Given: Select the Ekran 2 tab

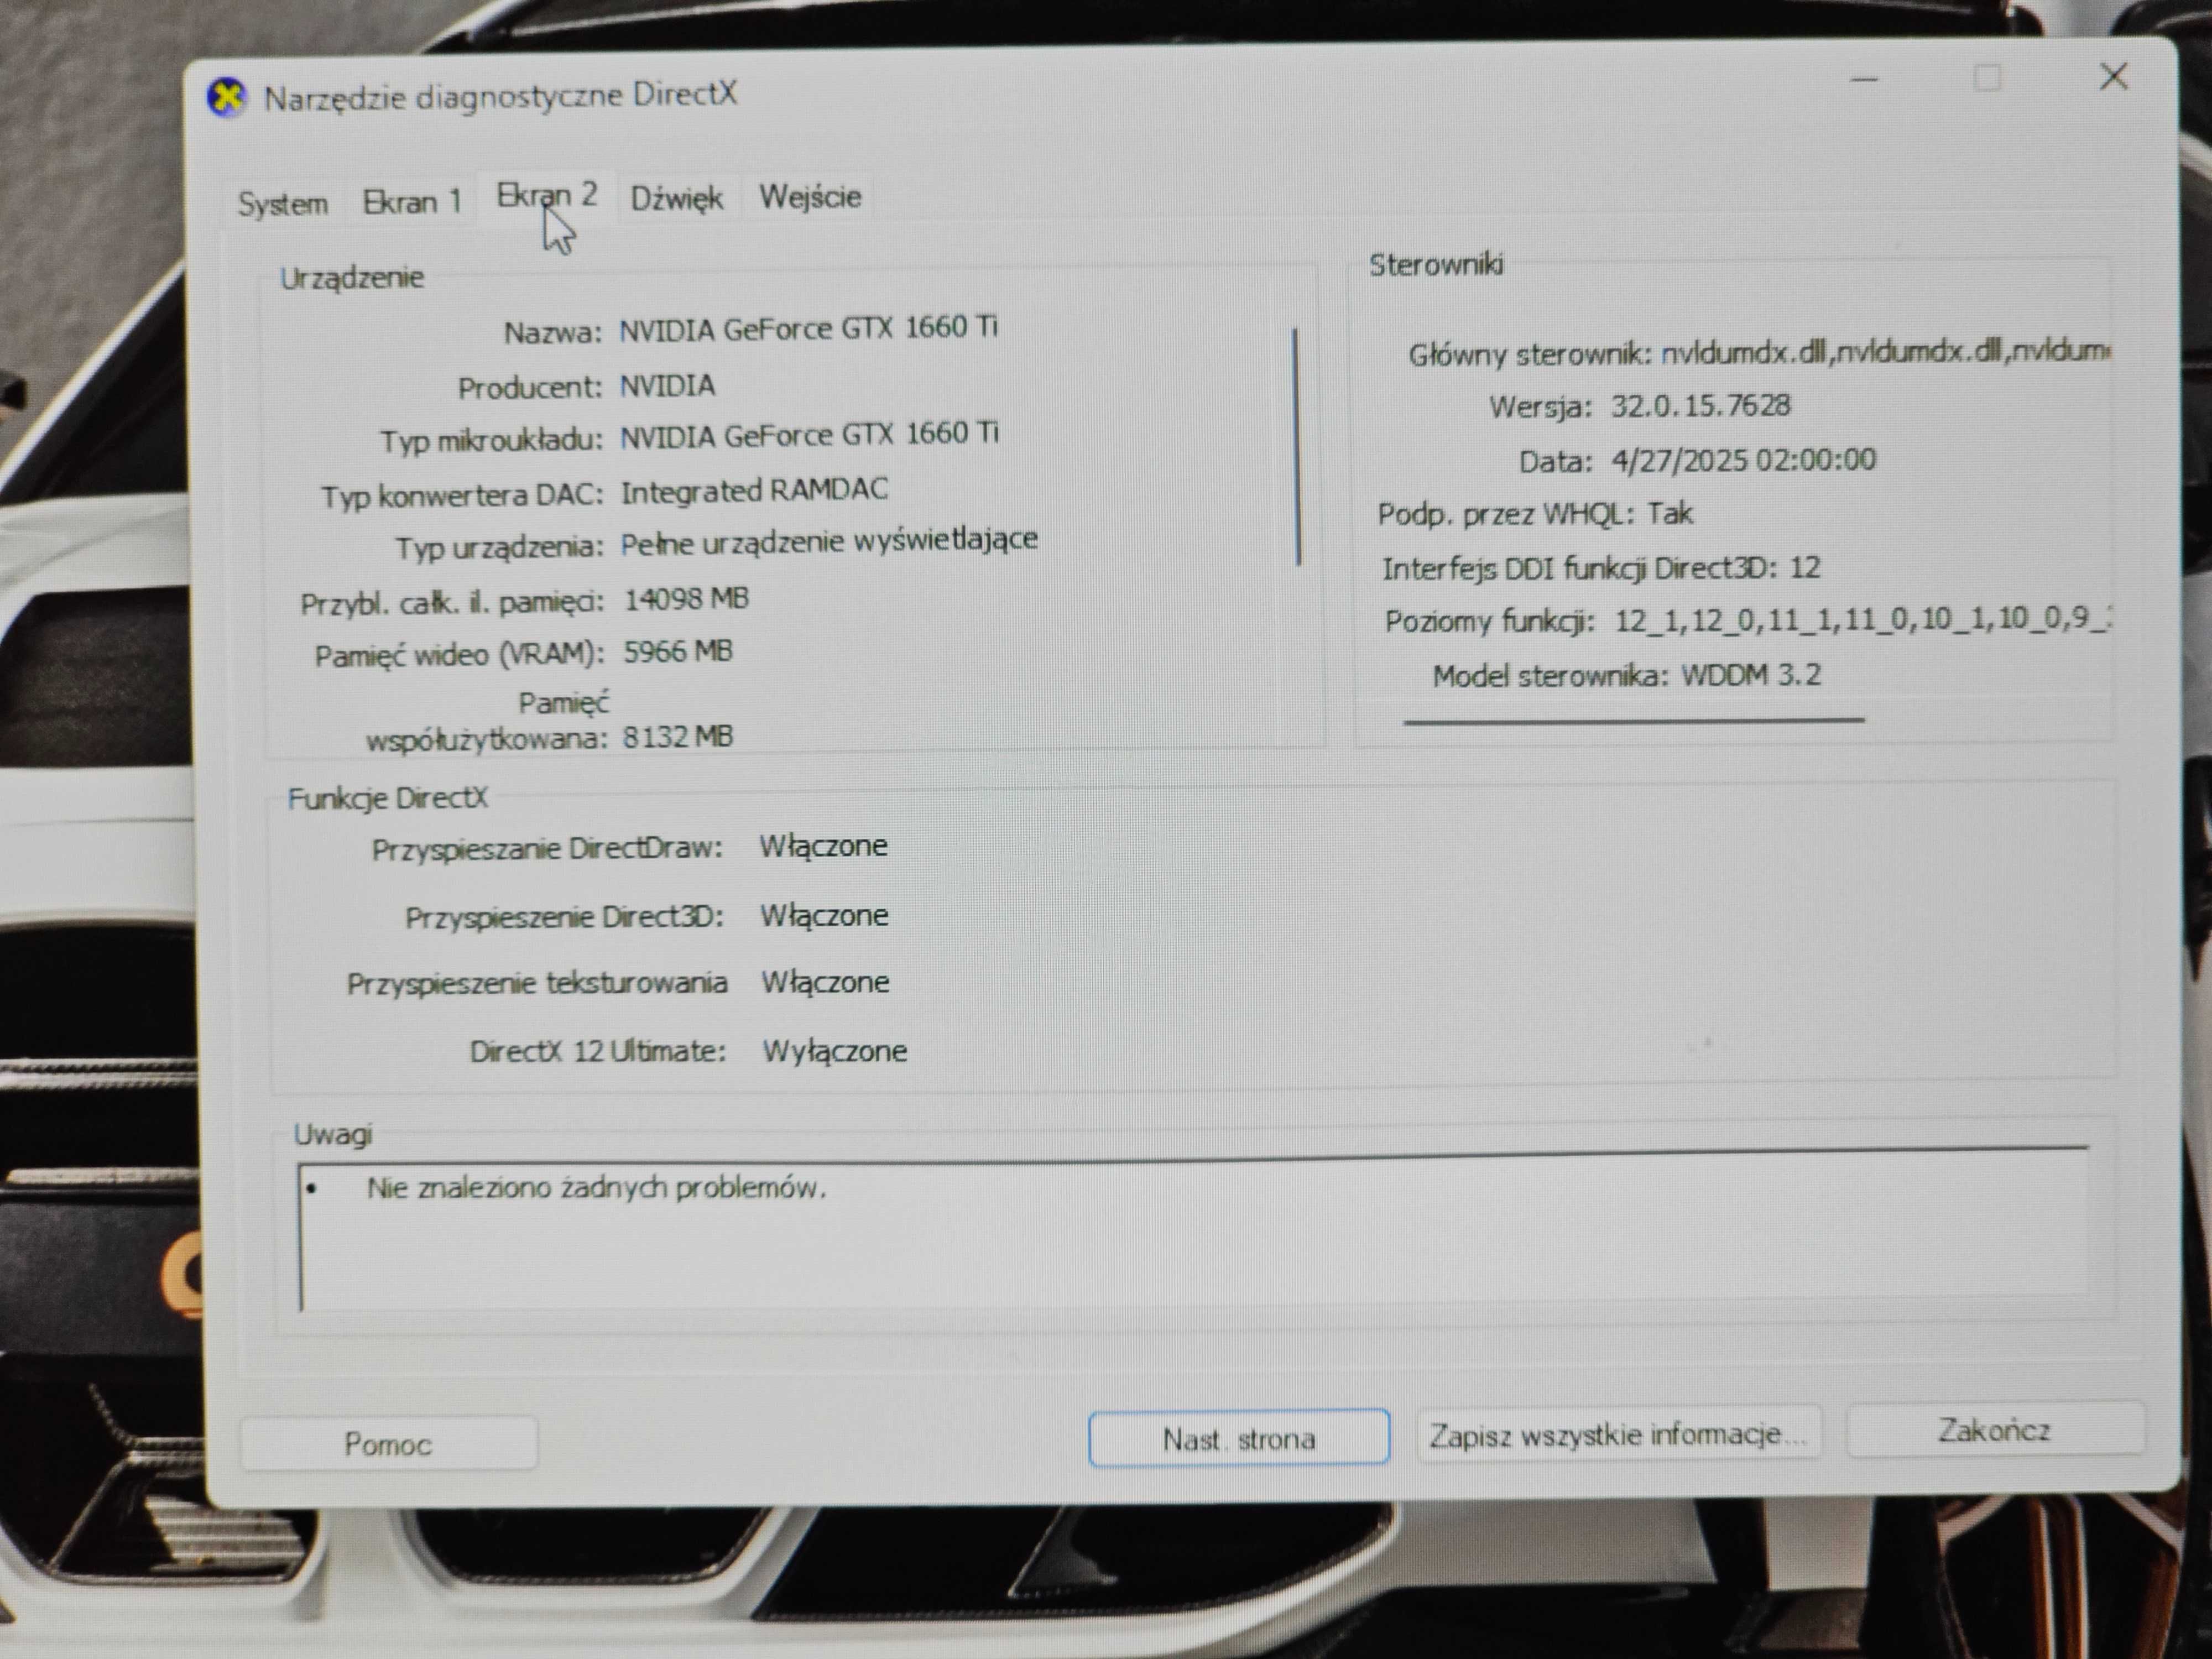Looking at the screenshot, I should click(547, 196).
